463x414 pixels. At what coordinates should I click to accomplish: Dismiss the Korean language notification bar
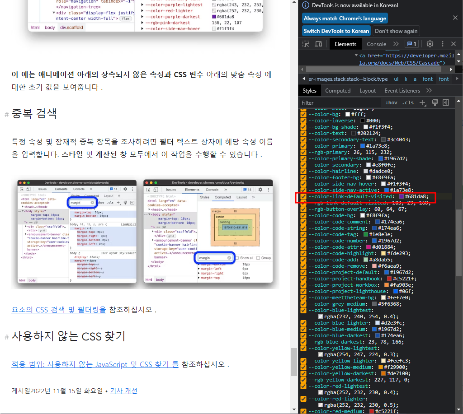coord(455,18)
